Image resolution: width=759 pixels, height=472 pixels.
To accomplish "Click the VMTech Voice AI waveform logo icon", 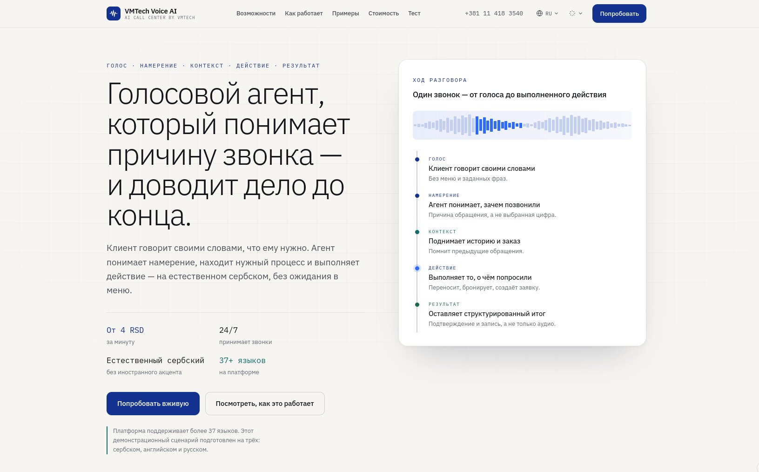I will point(114,13).
